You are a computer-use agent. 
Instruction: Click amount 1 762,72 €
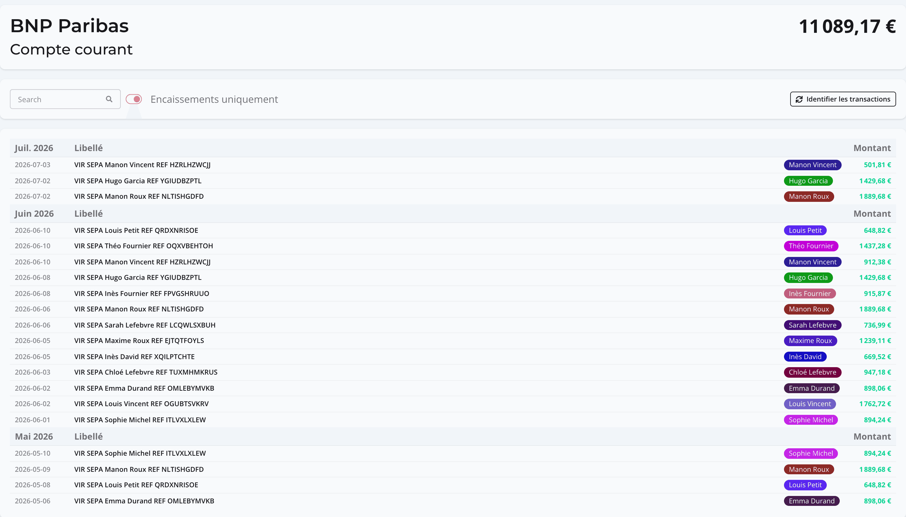875,404
